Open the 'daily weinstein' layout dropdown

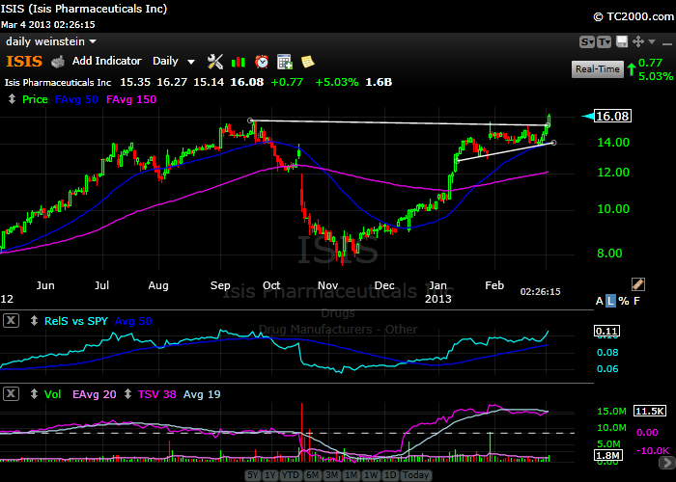pos(51,41)
